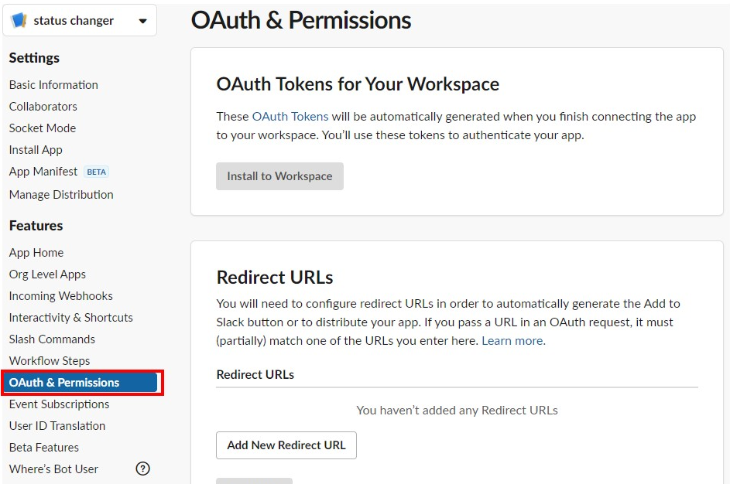Viewport: 730px width, 484px height.
Task: Open Basic Information settings
Action: [53, 85]
